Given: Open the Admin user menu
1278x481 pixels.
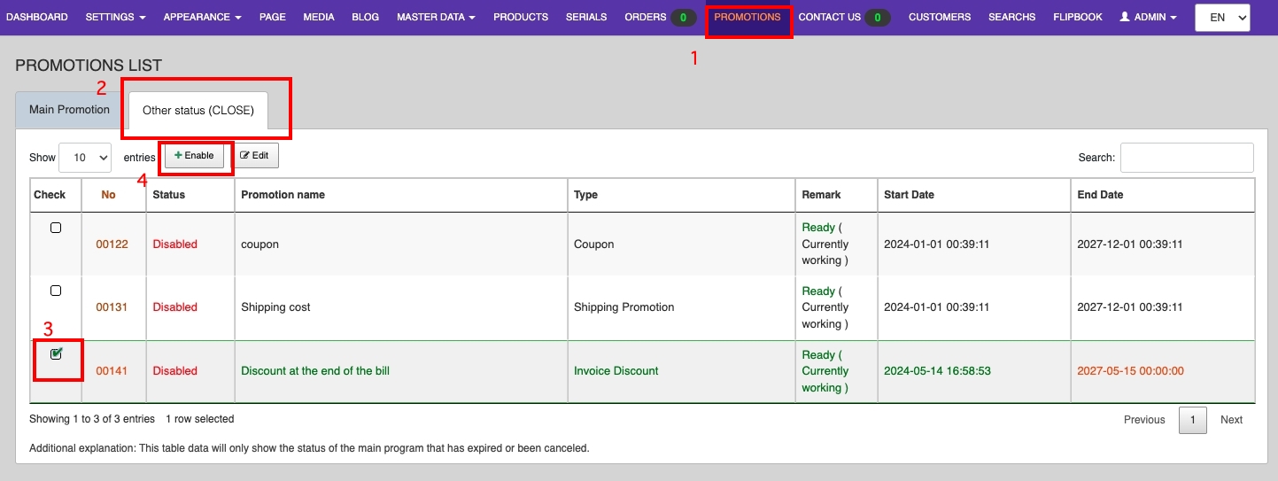Looking at the screenshot, I should coord(1148,18).
